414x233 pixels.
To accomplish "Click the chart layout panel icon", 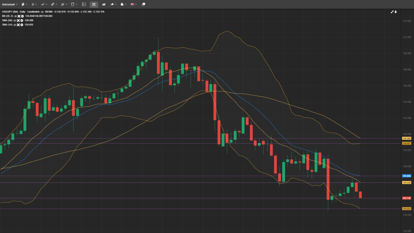I will [x=84, y=4].
